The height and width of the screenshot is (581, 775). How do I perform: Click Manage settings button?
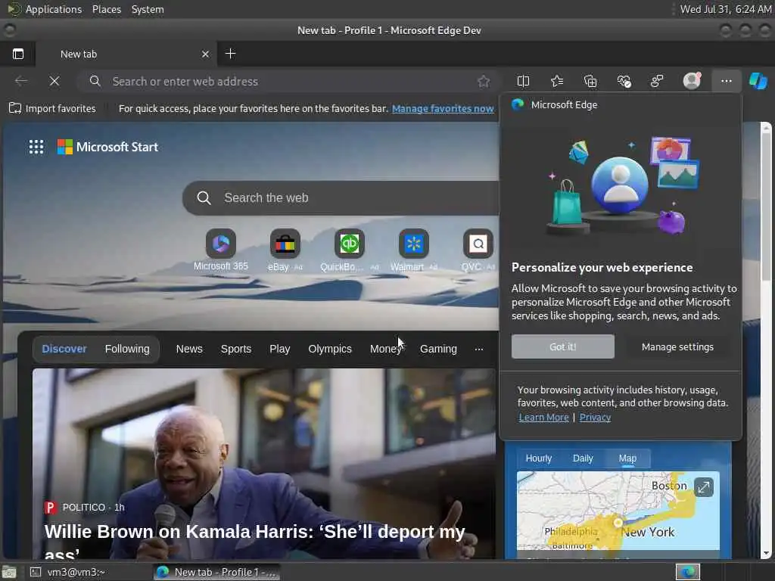point(677,346)
